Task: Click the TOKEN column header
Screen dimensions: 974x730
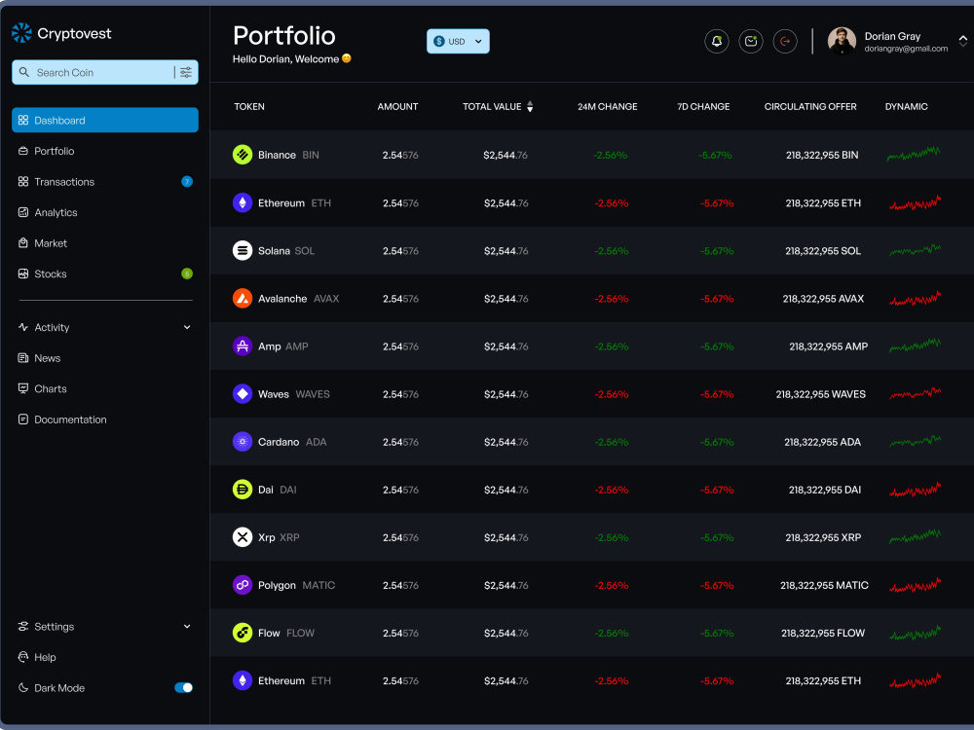Action: point(249,107)
